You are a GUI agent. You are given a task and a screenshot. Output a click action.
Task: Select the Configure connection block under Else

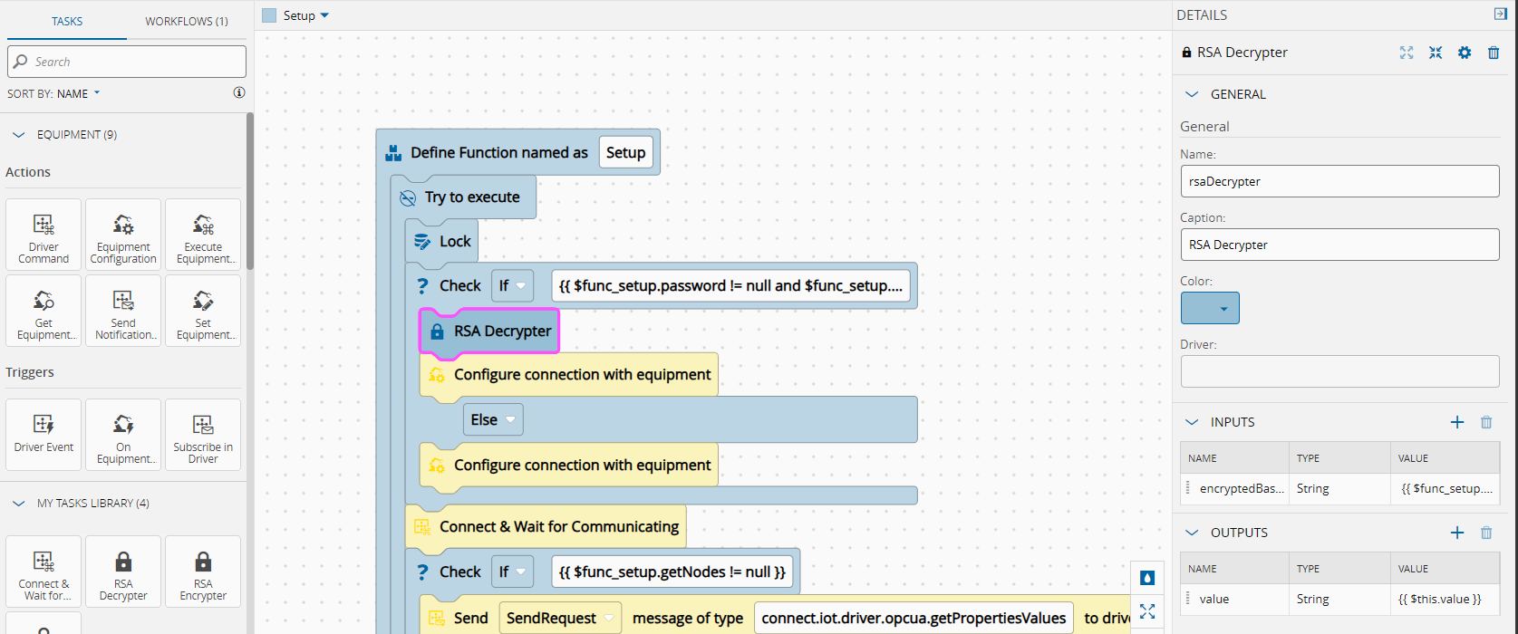coord(569,465)
